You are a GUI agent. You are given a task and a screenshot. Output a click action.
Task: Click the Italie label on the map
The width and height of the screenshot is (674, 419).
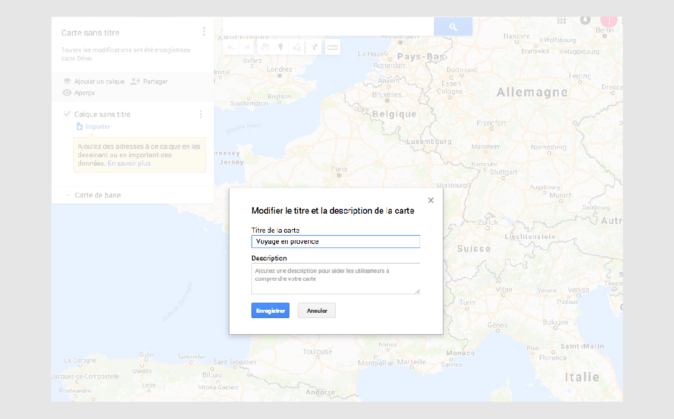click(582, 377)
